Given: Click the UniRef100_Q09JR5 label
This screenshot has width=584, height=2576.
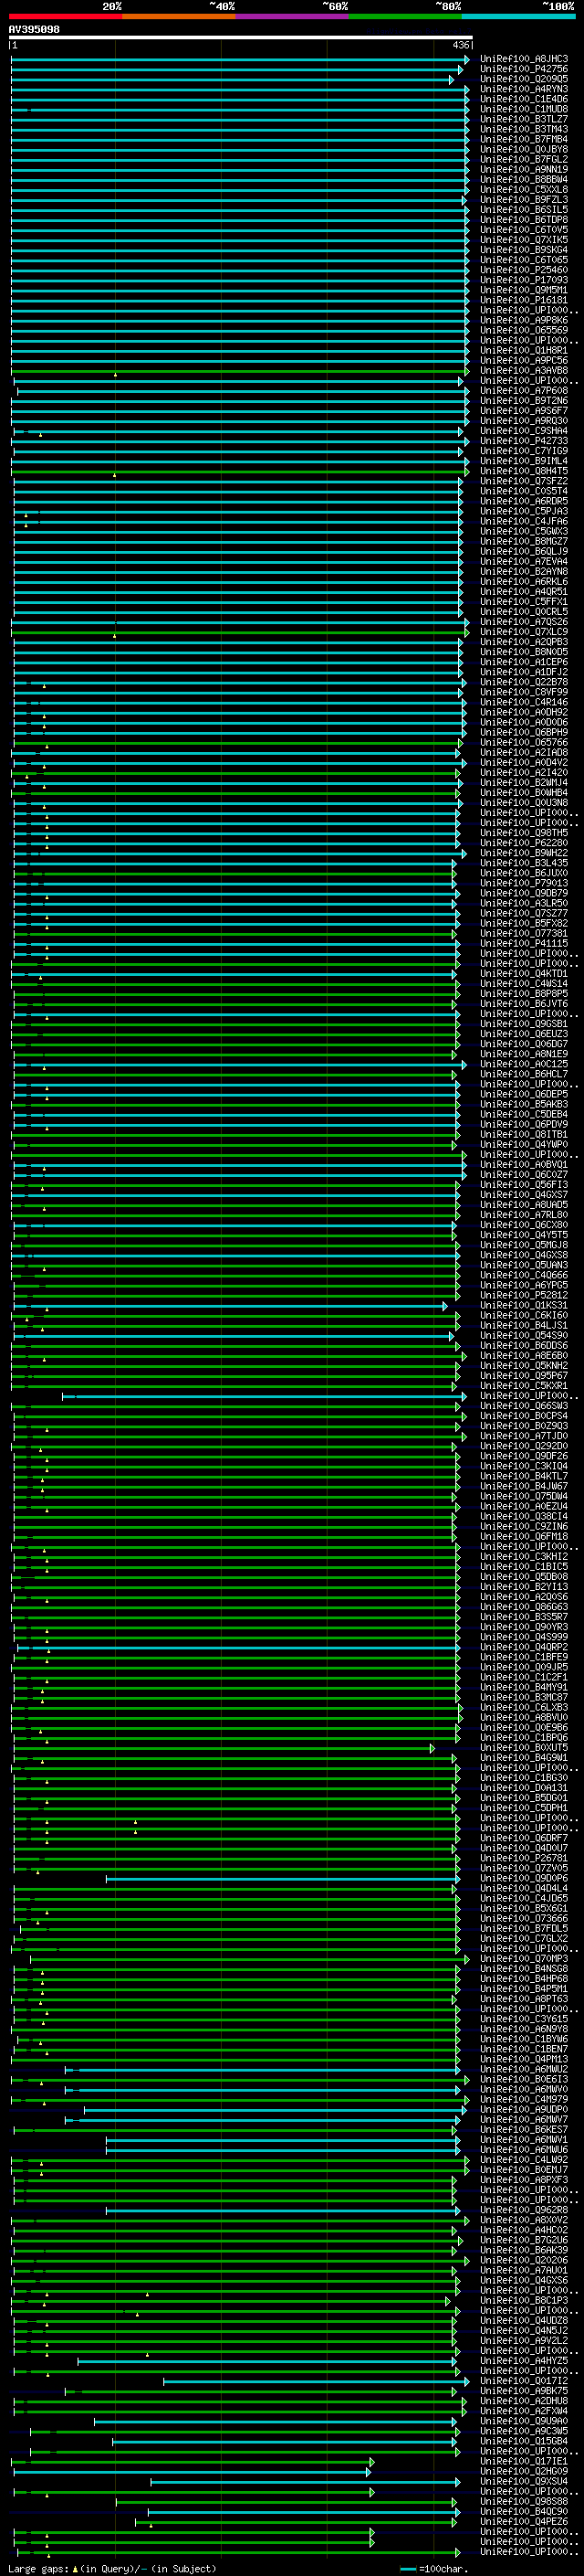Looking at the screenshot, I should pos(524,1667).
